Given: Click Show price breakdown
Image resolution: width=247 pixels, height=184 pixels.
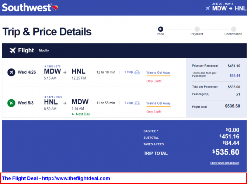Looking at the screenshot, I should [x=225, y=163].
